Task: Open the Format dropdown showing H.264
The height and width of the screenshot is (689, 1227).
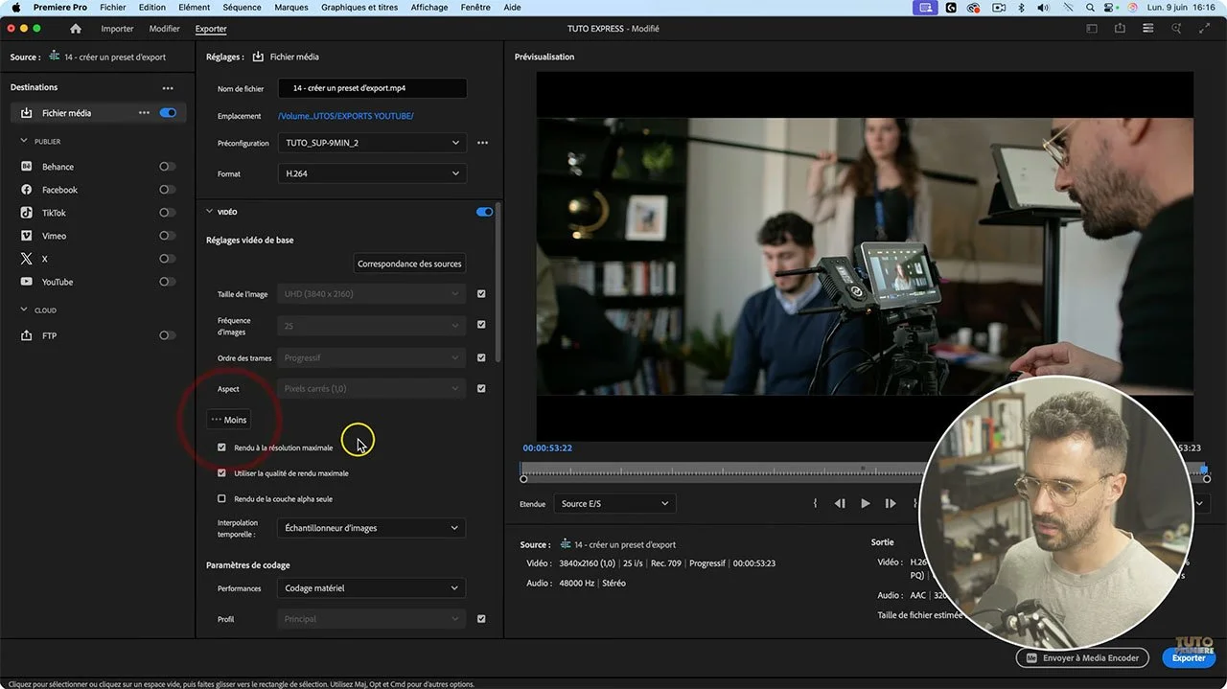Action: point(372,173)
